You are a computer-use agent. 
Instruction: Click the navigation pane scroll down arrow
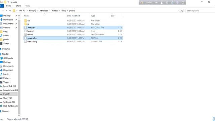19,116
